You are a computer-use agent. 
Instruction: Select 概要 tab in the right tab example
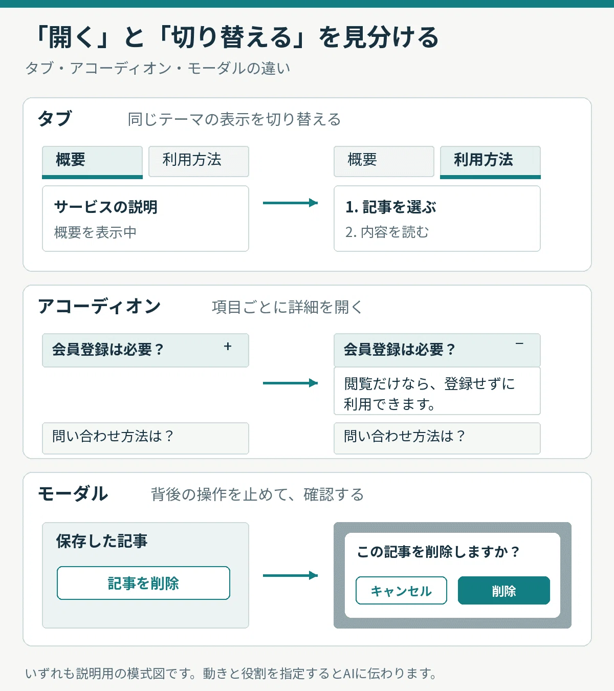tap(384, 161)
